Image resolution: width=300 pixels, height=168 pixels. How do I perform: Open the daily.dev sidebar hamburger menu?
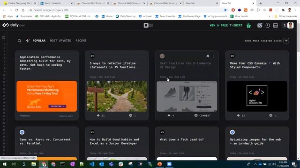coord(3,37)
